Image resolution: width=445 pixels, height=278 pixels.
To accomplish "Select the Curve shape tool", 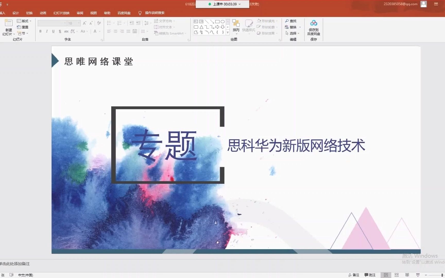I will (212, 32).
